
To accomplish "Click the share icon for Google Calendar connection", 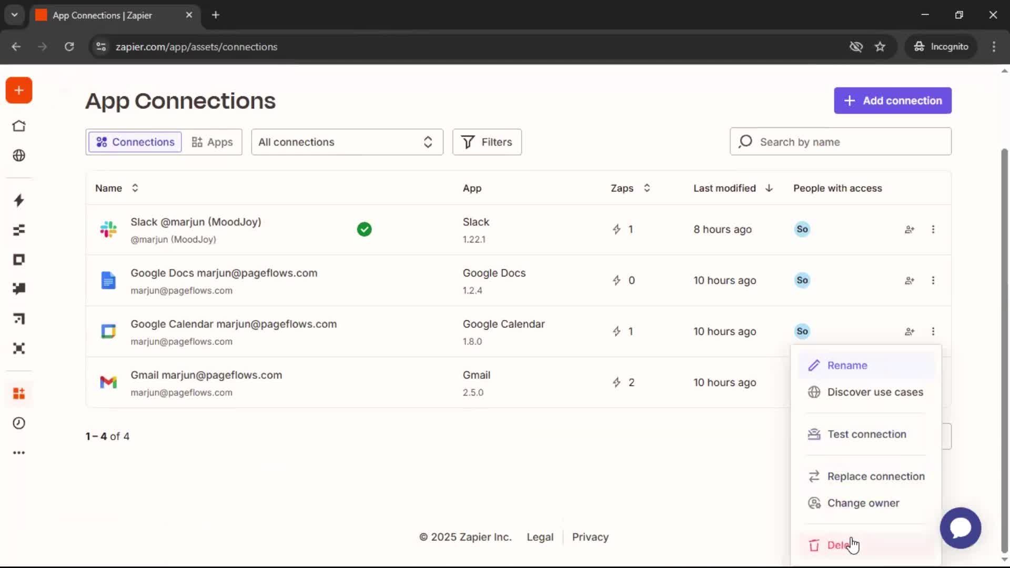I will coord(910,331).
